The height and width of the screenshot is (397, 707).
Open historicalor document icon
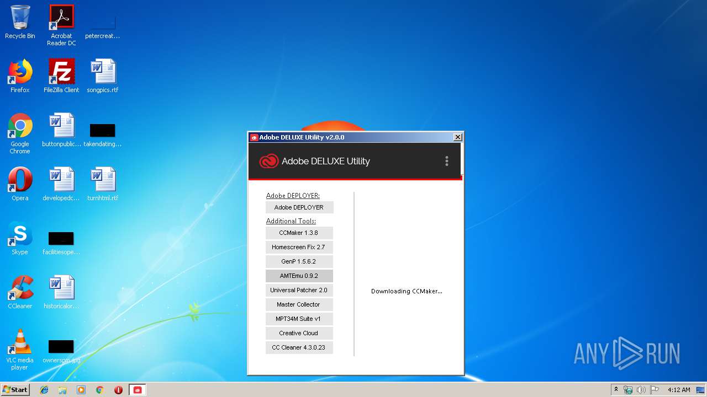pos(61,292)
